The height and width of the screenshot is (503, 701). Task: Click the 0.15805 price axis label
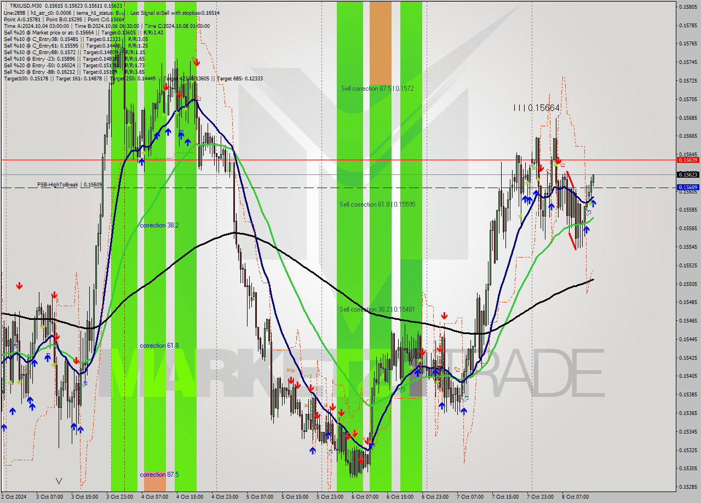[688, 7]
